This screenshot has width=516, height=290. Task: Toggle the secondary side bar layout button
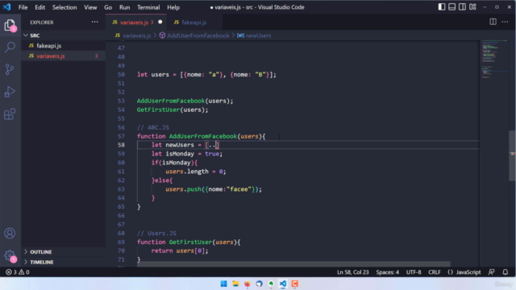[x=462, y=7]
